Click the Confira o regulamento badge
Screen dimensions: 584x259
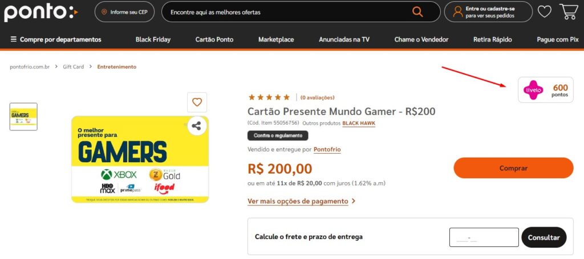click(278, 135)
